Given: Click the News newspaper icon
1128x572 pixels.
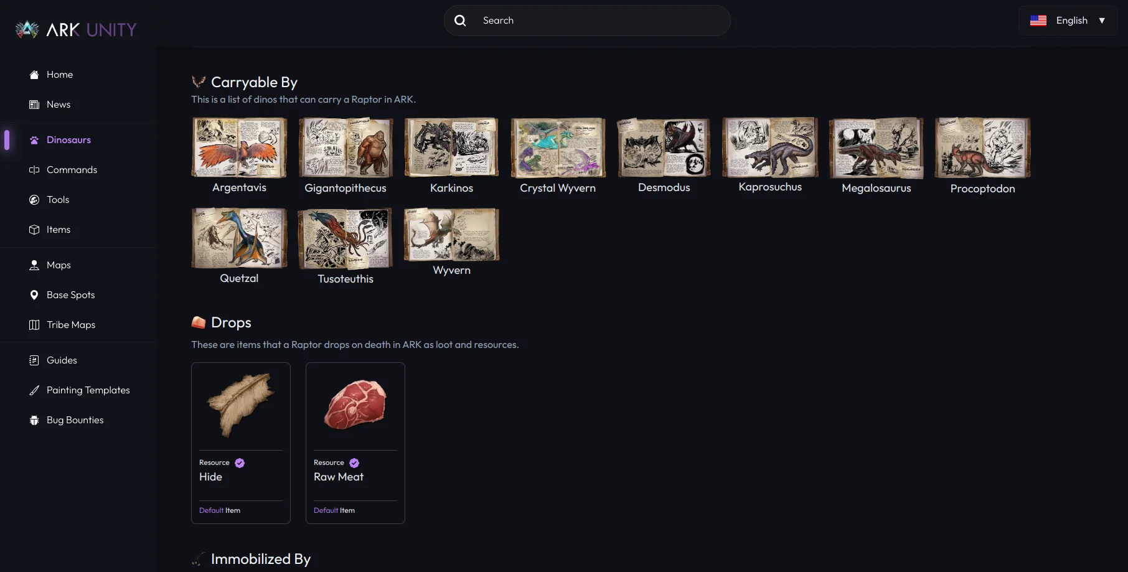Looking at the screenshot, I should [x=34, y=105].
